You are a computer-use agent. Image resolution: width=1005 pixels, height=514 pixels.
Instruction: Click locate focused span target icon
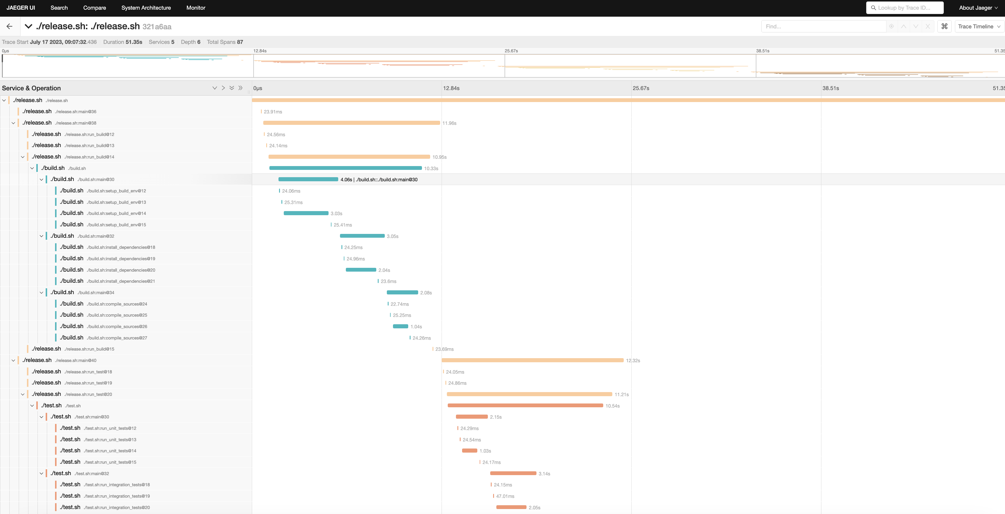pyautogui.click(x=891, y=26)
